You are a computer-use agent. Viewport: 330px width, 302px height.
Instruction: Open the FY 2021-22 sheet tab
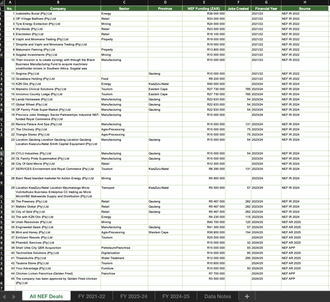[x=92, y=297]
